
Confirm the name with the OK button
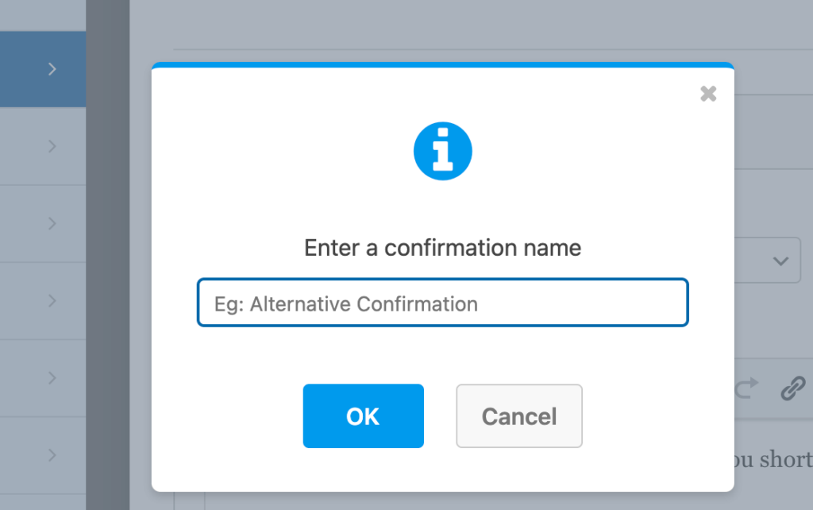point(363,415)
